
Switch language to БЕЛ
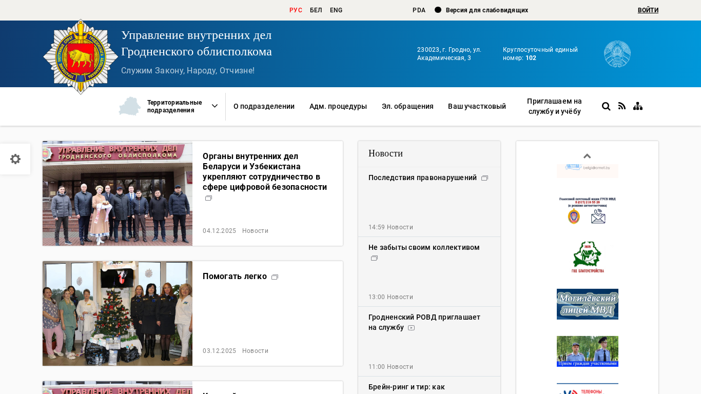point(316,10)
